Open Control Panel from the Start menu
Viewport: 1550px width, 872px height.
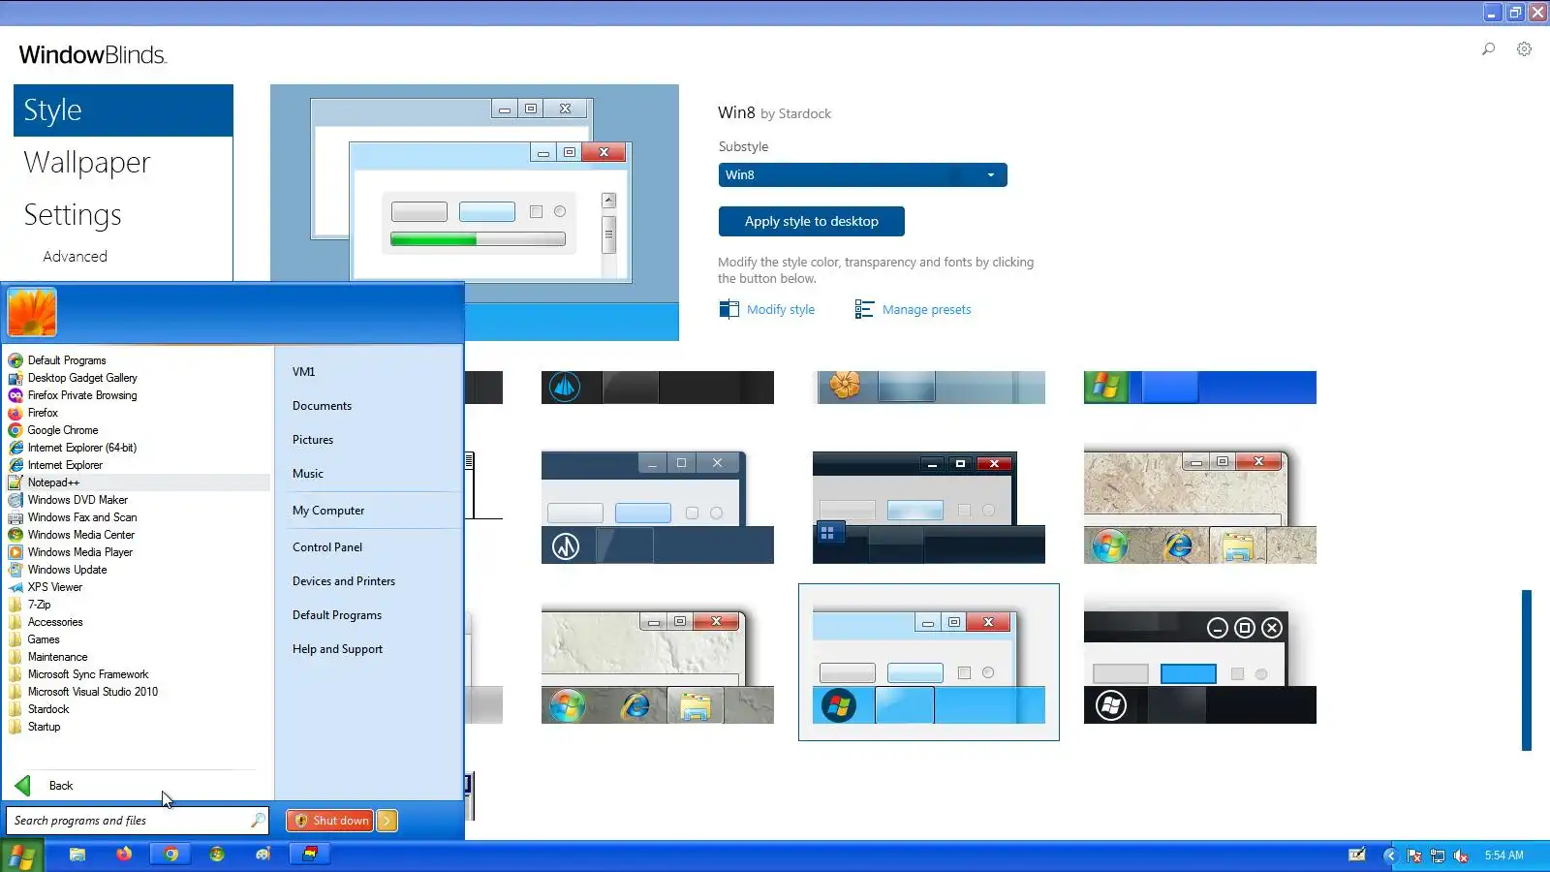[x=327, y=547]
